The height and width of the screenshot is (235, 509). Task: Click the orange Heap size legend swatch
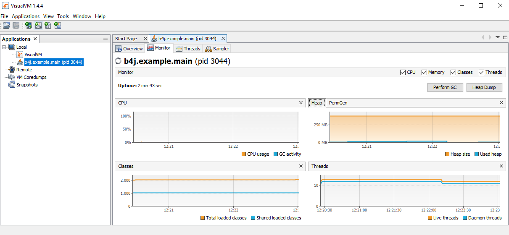click(x=447, y=154)
